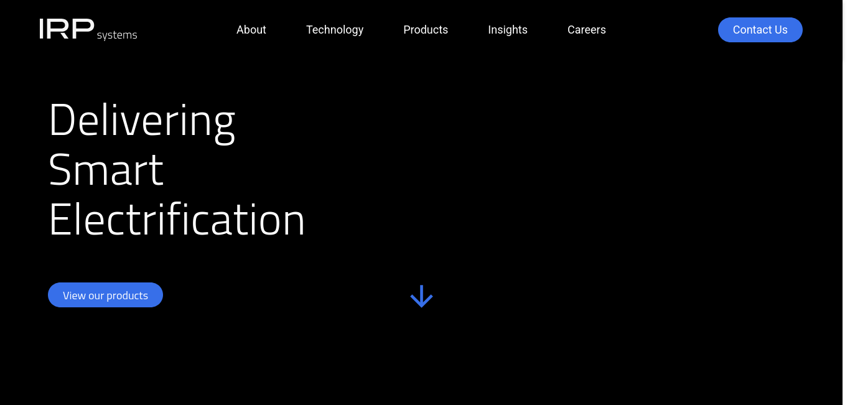Click the IRP logo lettering
850x405 pixels.
67,29
